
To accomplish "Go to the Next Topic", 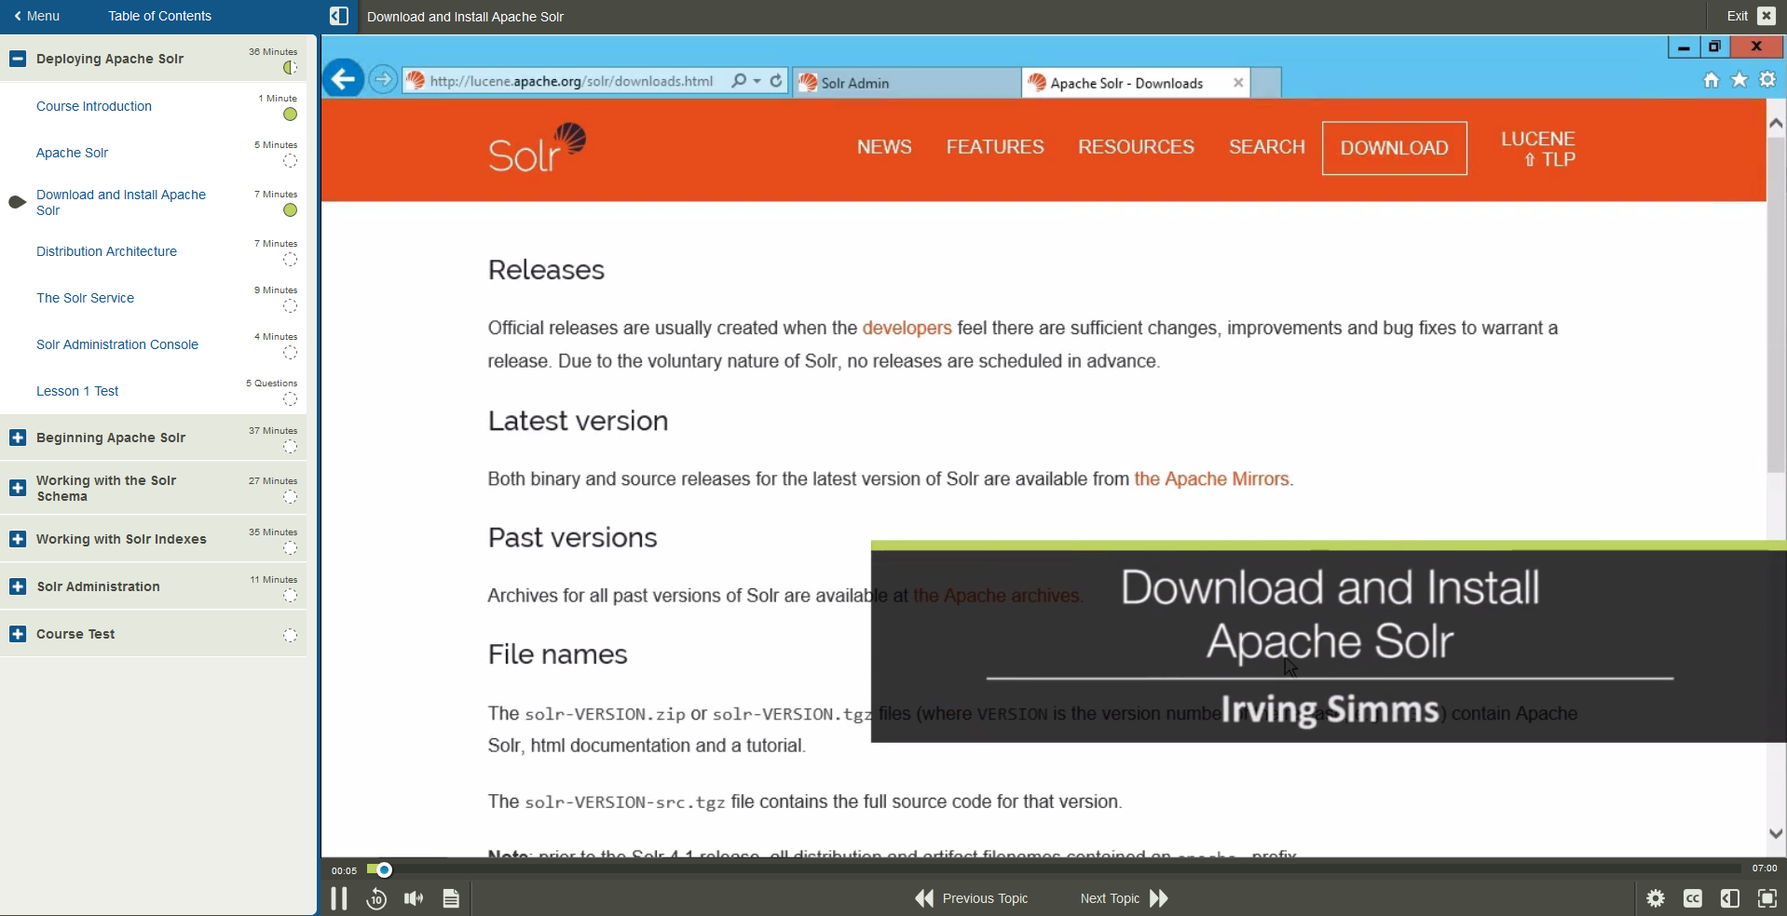I will click(1109, 898).
